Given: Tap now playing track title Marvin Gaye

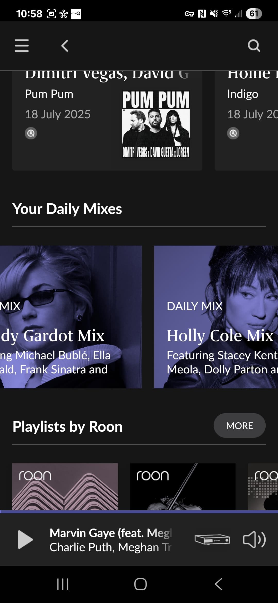Looking at the screenshot, I should tap(111, 533).
